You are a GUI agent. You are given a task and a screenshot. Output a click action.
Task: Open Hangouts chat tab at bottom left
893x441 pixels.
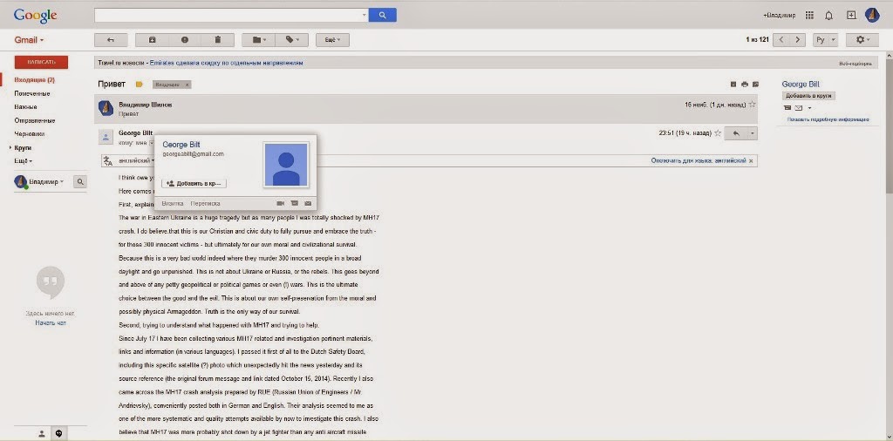[58, 434]
